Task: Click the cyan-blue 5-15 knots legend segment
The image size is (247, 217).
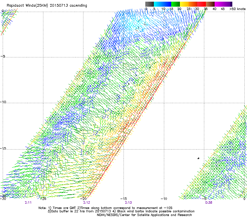Action: point(163,4)
